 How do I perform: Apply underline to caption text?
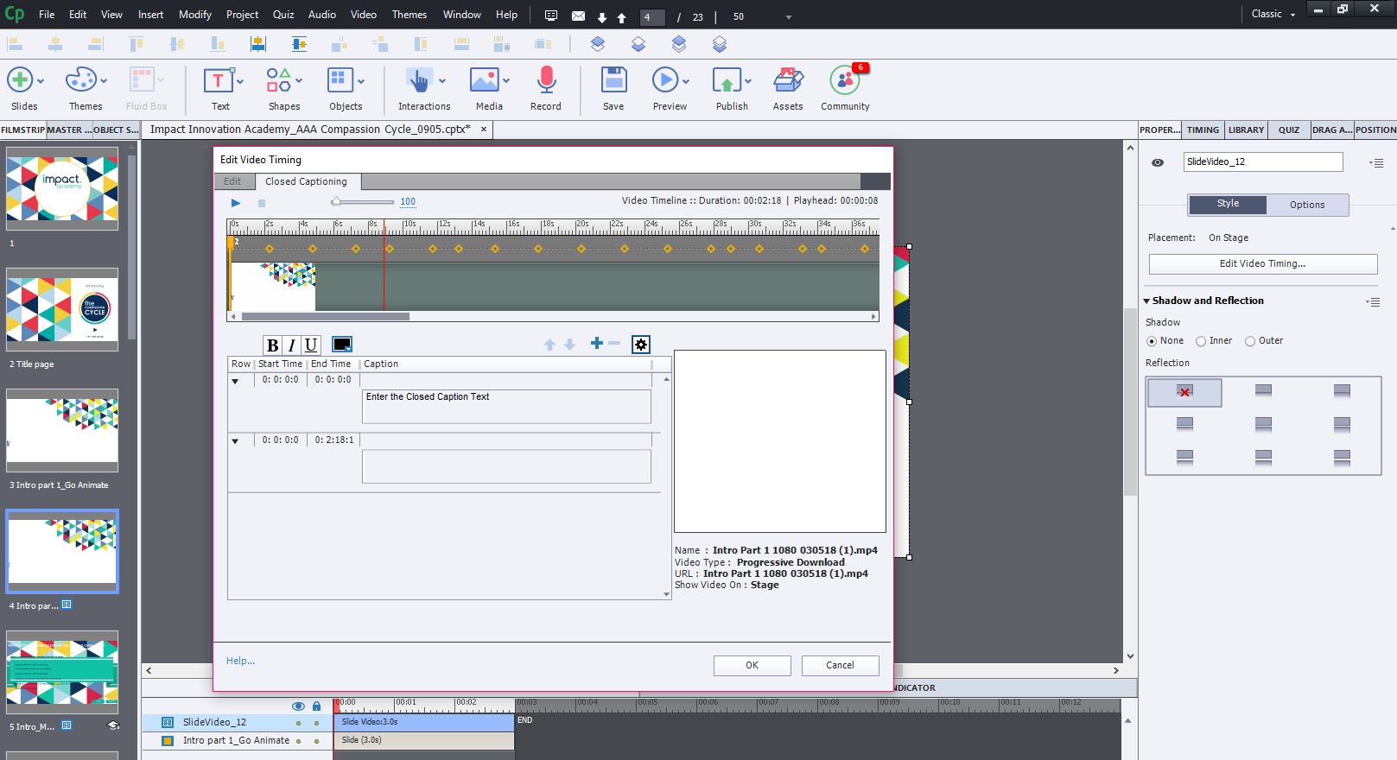point(311,345)
